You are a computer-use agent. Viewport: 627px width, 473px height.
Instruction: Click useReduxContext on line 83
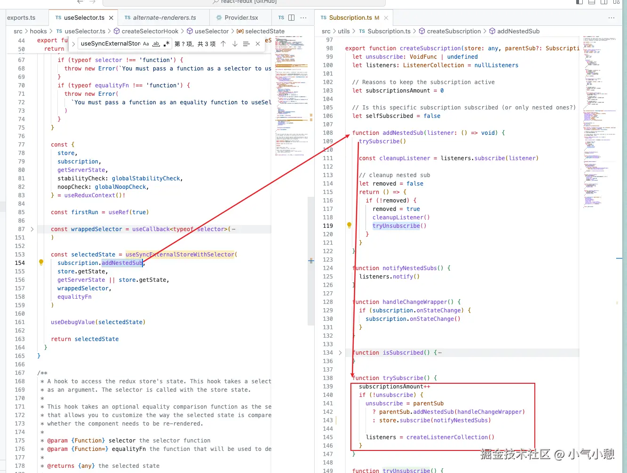(x=90, y=195)
